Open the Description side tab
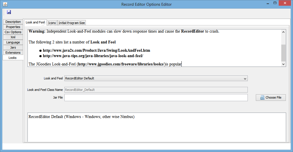This screenshot has width=293, height=152. pyautogui.click(x=13, y=22)
